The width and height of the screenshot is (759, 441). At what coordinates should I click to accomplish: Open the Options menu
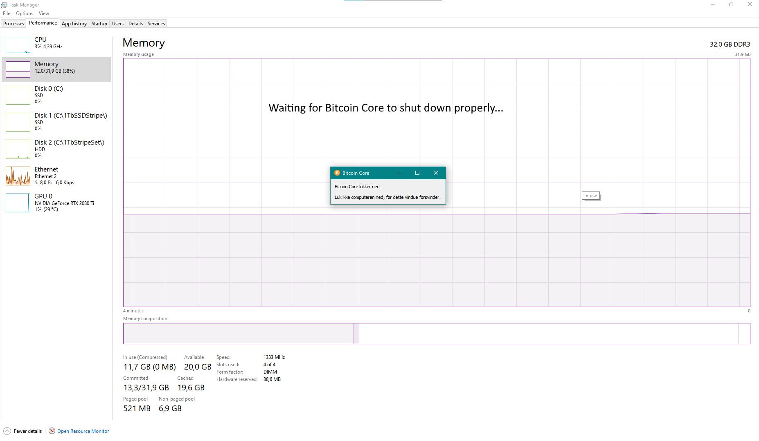(x=25, y=13)
